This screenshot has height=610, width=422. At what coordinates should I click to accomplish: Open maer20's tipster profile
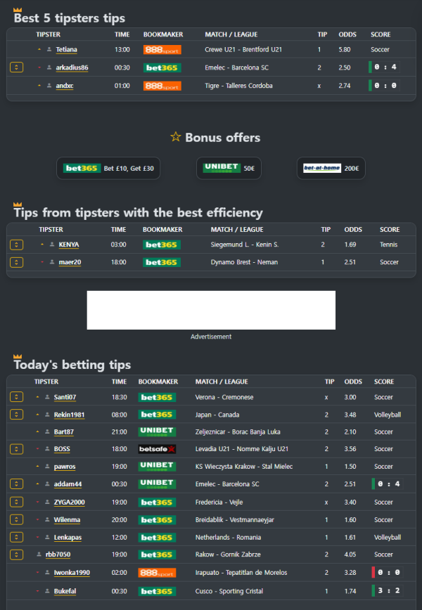coord(70,262)
